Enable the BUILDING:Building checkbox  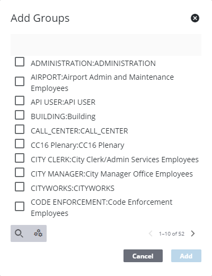[x=20, y=115]
